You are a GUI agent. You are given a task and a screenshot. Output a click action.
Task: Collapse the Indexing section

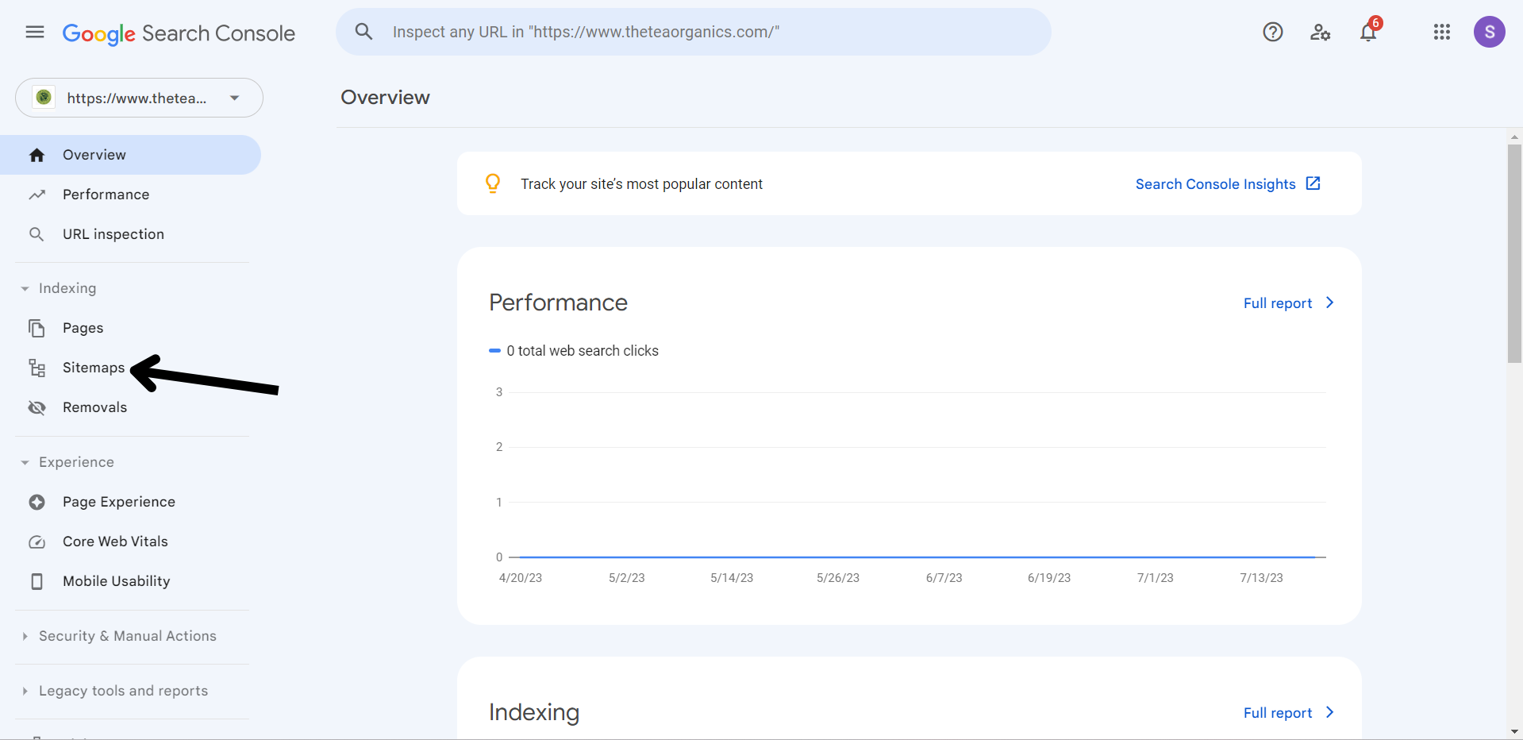(x=25, y=288)
